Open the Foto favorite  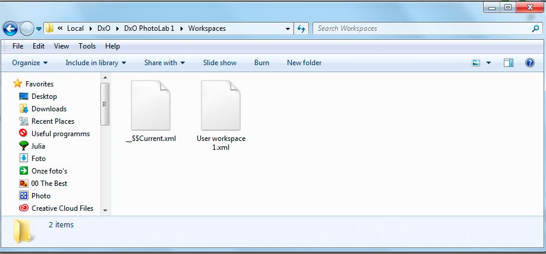click(38, 159)
